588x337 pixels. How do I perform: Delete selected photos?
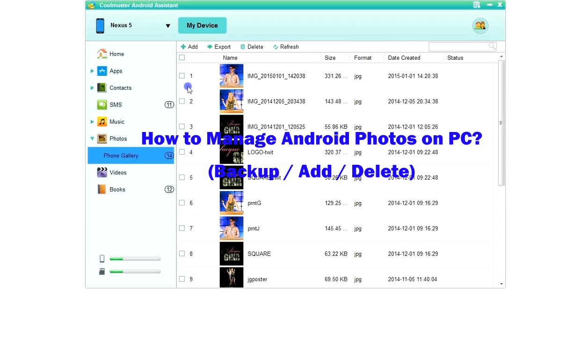point(252,47)
